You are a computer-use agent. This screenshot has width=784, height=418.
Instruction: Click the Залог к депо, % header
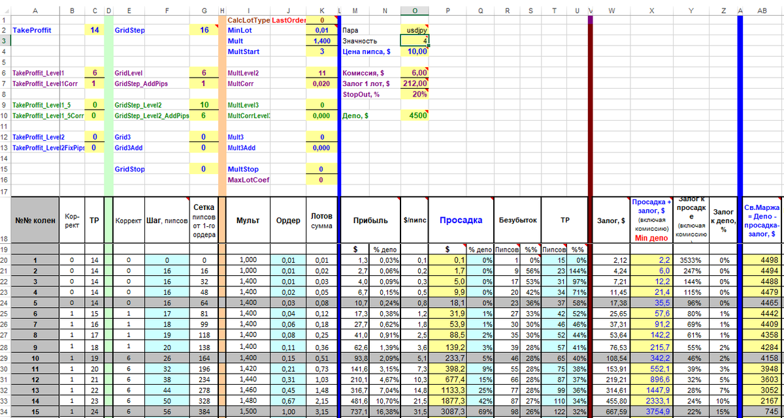pyautogui.click(x=723, y=220)
